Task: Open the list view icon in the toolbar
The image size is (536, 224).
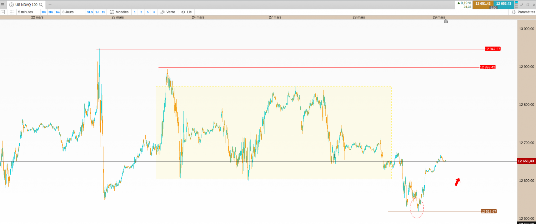Action: (3, 12)
